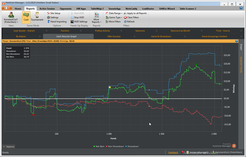This screenshot has height=157, width=246.
Task: Click the red down-triangle low point marker
Action: (33, 115)
